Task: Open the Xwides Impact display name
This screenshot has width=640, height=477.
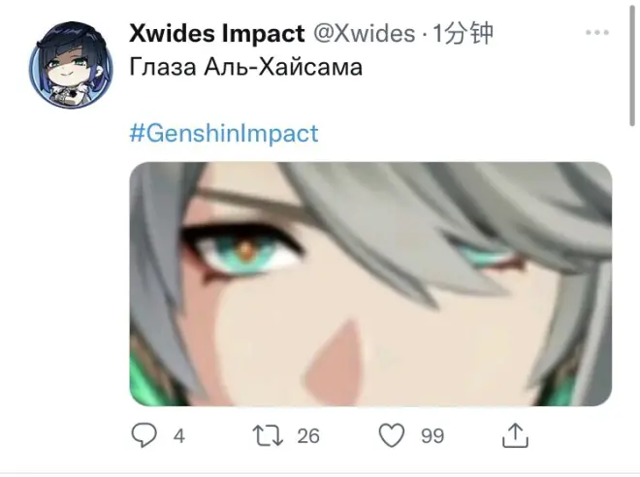Action: coord(217,33)
